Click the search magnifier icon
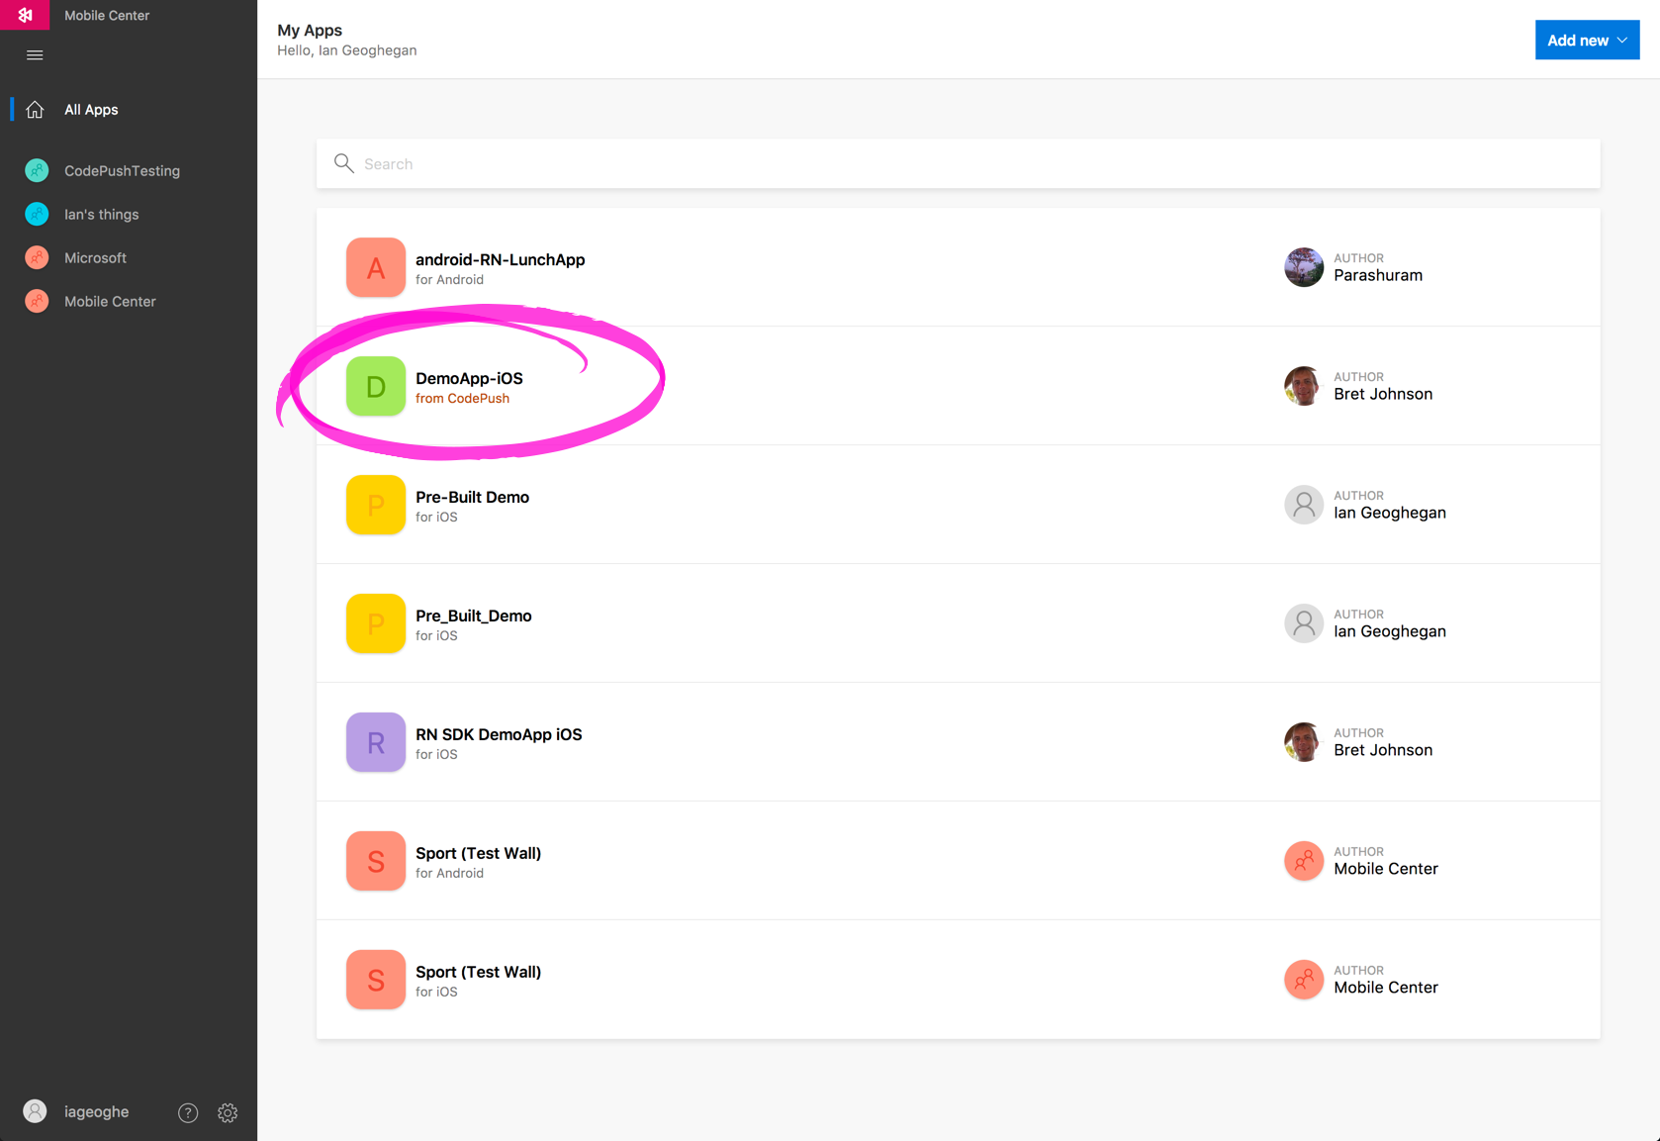1660x1141 pixels. click(343, 163)
